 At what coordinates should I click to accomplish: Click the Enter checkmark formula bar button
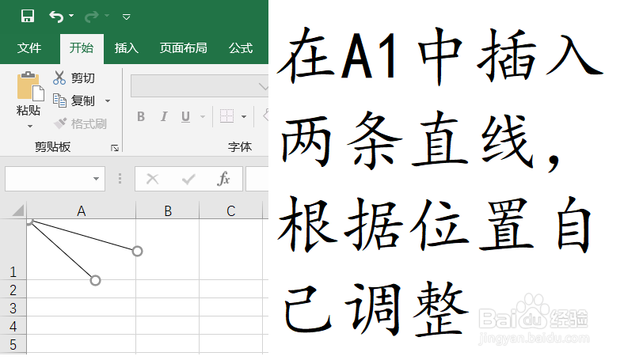(188, 179)
